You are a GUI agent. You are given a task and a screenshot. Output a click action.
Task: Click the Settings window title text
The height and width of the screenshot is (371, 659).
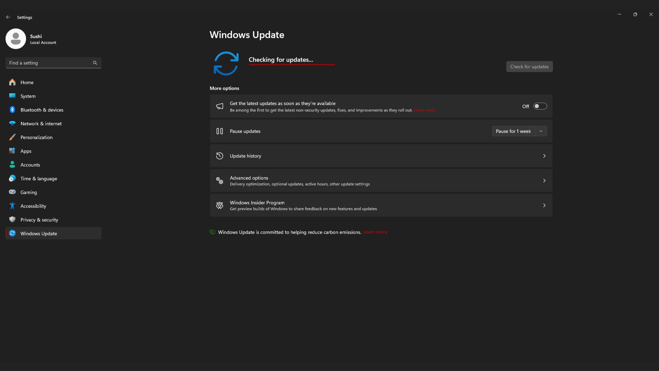[x=24, y=17]
